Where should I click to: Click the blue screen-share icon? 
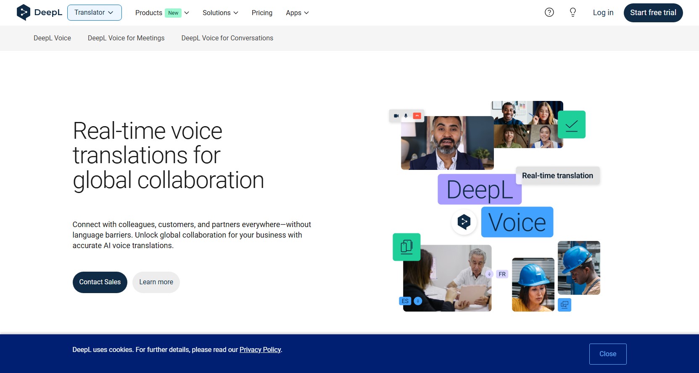point(564,305)
